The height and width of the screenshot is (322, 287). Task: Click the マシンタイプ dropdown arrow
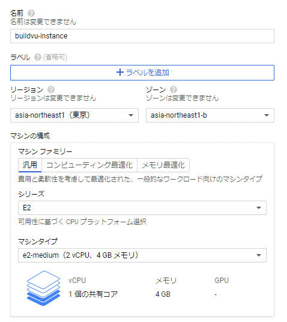point(259,255)
